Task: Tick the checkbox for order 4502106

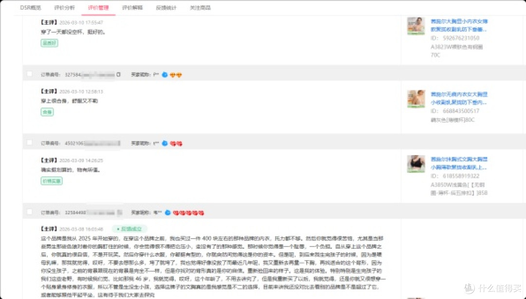Action: click(x=30, y=143)
